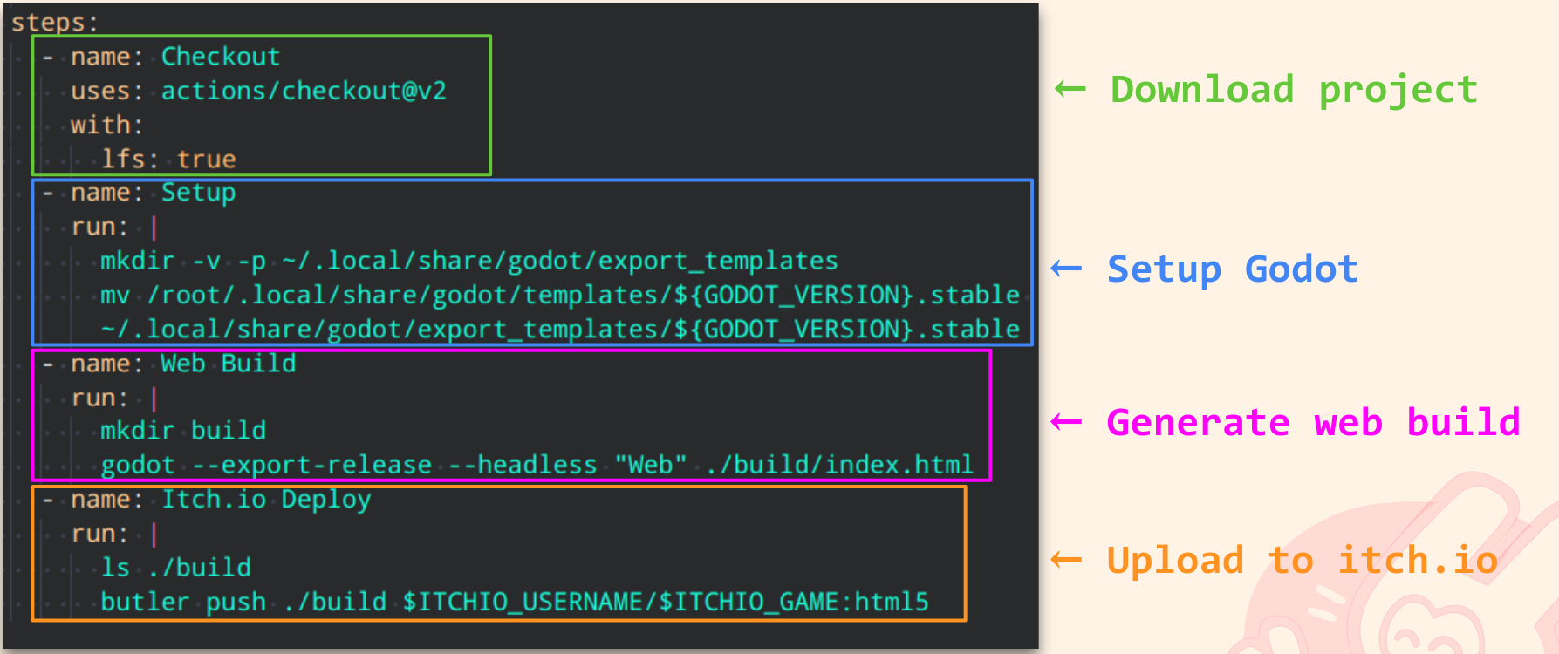Click the 'steps:' line at top
This screenshot has height=654, width=1559.
click(54, 22)
